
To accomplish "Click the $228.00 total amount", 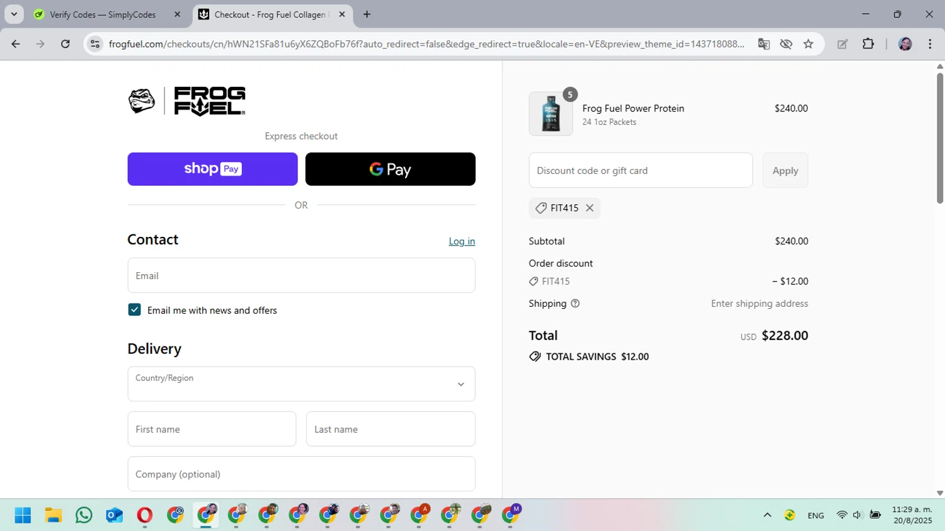I will (x=785, y=335).
